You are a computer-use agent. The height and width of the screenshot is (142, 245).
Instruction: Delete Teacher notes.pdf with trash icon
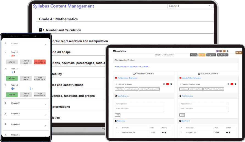(x=165, y=132)
